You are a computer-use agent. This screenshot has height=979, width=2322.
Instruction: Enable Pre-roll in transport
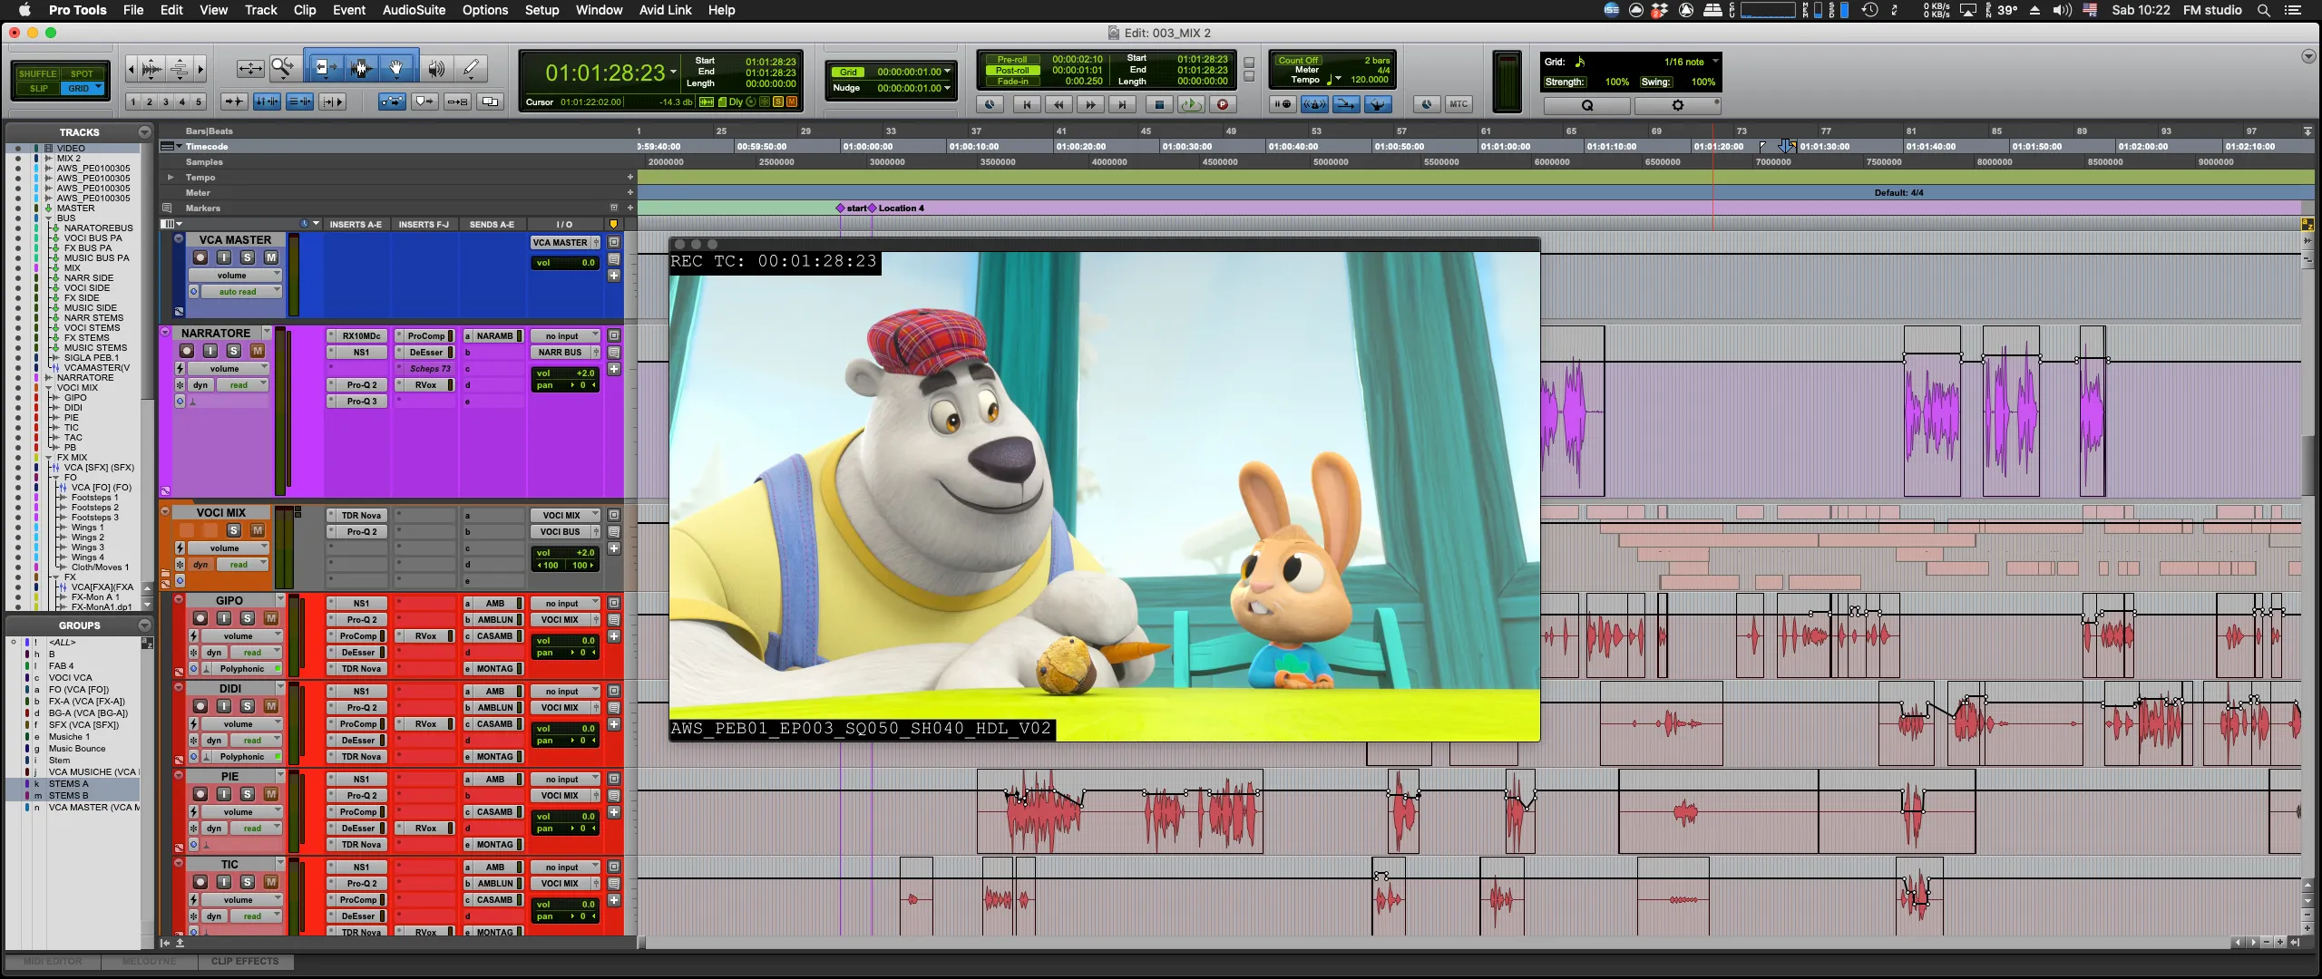1012,59
